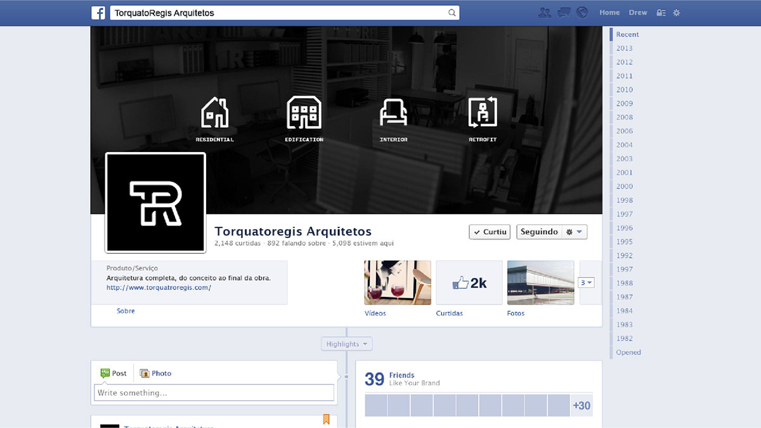Go to Home in top bar
Viewport: 761px width, 428px height.
pyautogui.click(x=609, y=13)
